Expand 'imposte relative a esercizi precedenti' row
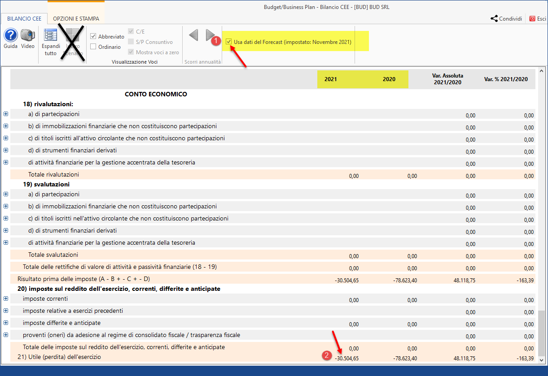548x376 pixels. [6, 311]
